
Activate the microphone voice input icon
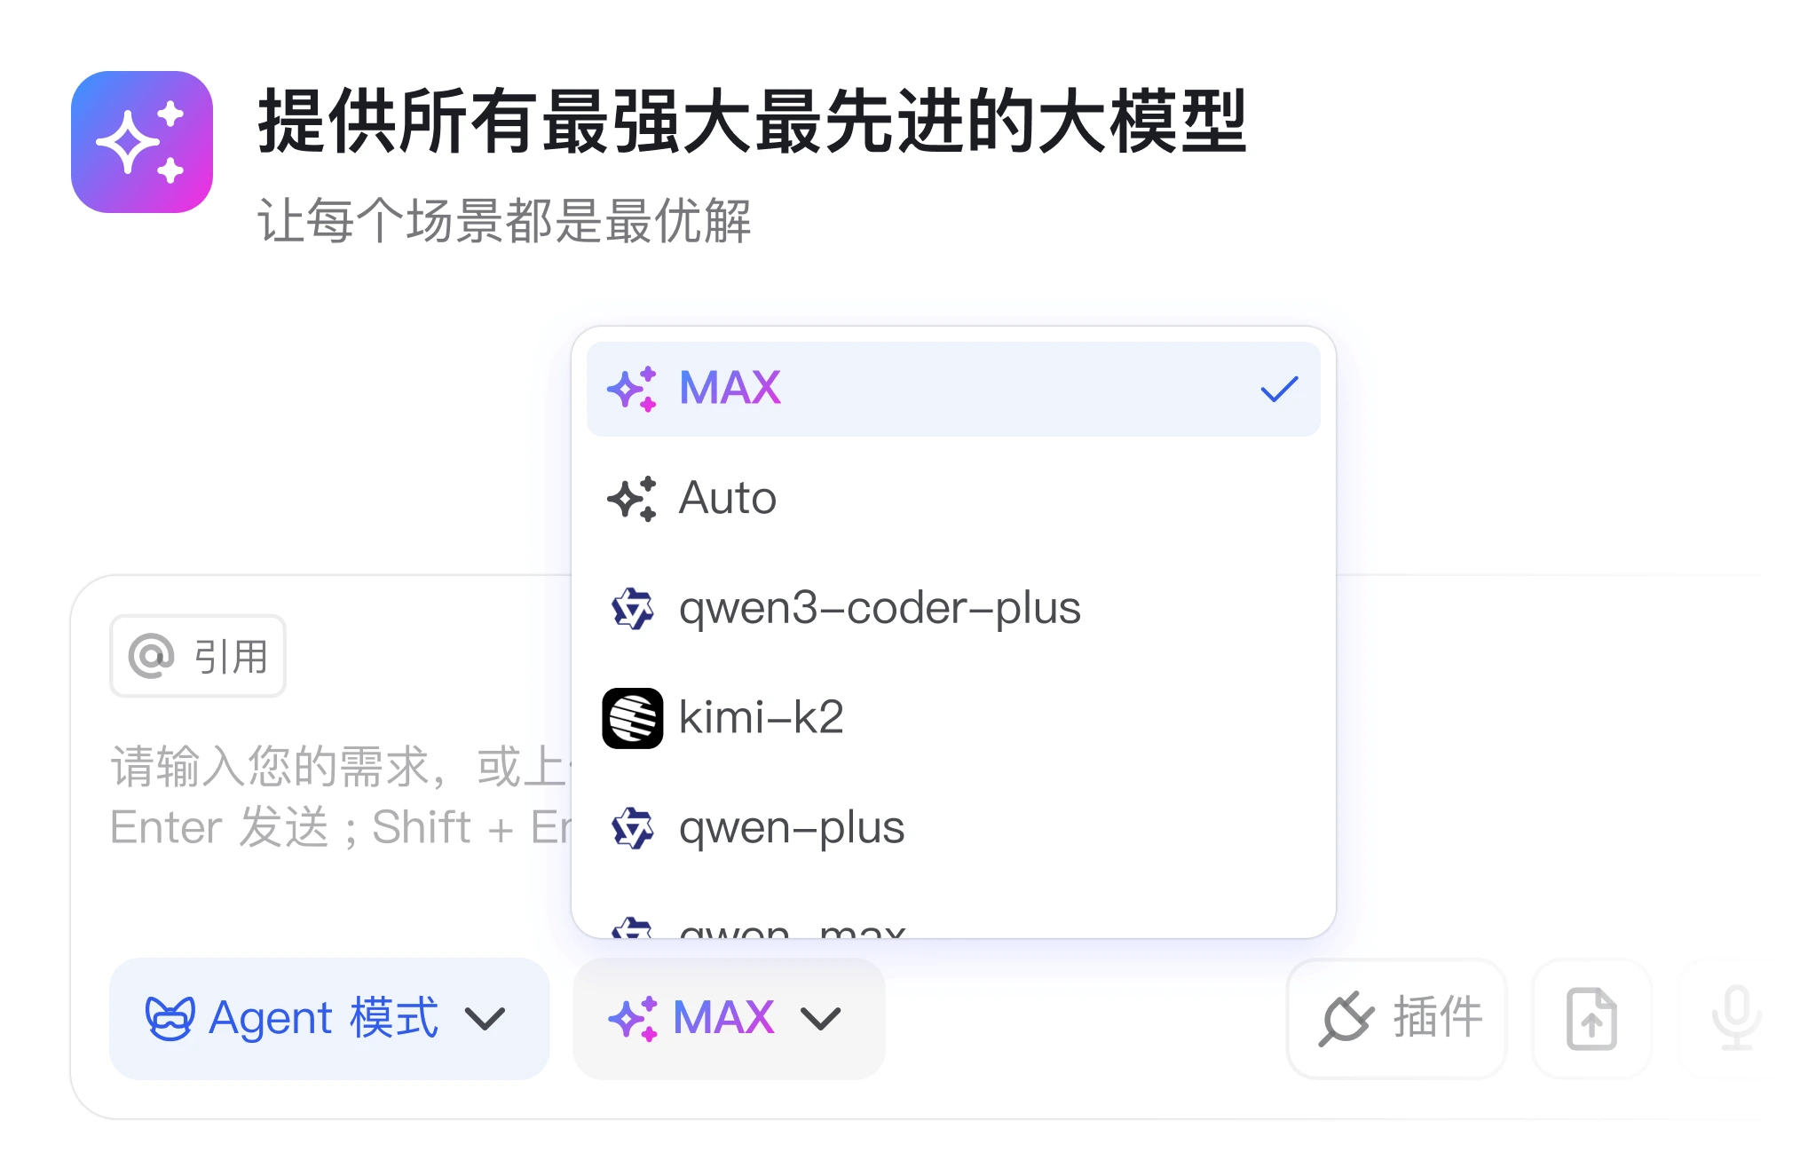[x=1736, y=1018]
